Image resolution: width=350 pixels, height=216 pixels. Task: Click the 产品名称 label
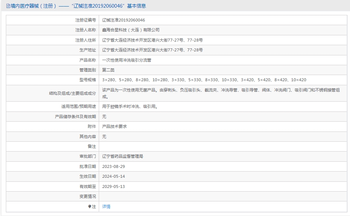tap(88, 60)
